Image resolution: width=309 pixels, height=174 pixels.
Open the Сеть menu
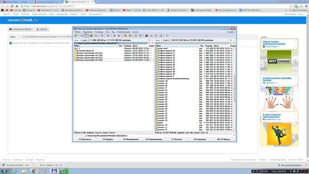pos(107,32)
